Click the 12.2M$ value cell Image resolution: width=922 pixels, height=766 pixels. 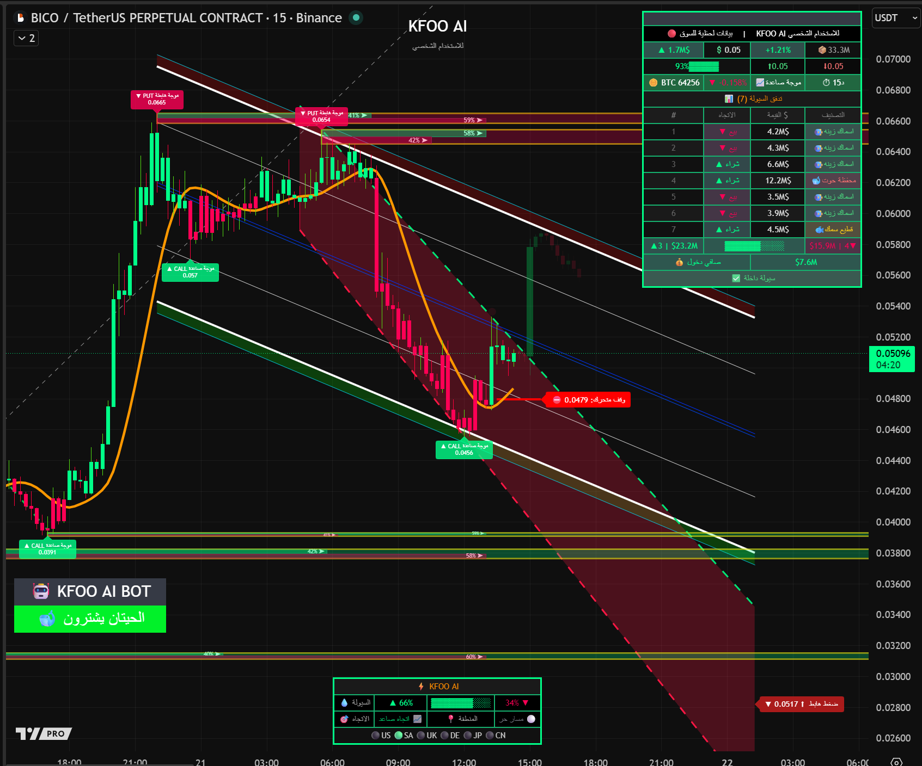(x=778, y=181)
